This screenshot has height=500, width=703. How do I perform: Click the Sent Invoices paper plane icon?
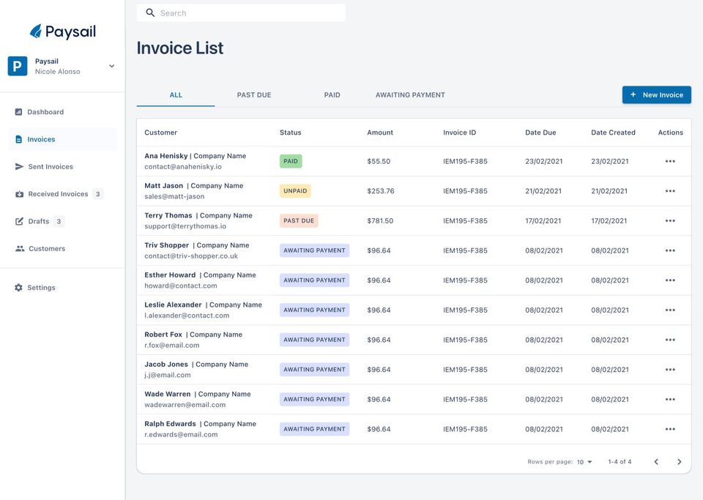[x=19, y=167]
